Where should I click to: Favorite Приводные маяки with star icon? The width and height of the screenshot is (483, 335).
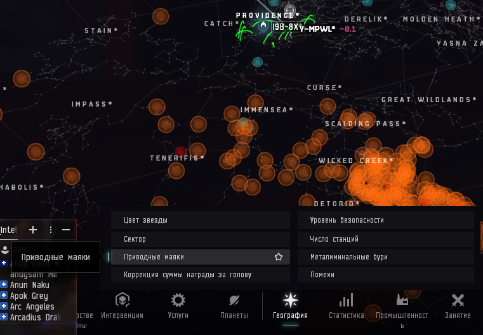(279, 257)
